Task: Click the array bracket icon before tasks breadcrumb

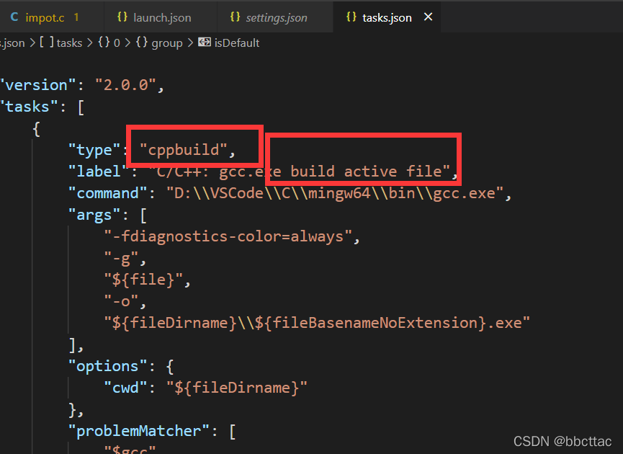Action: point(47,42)
